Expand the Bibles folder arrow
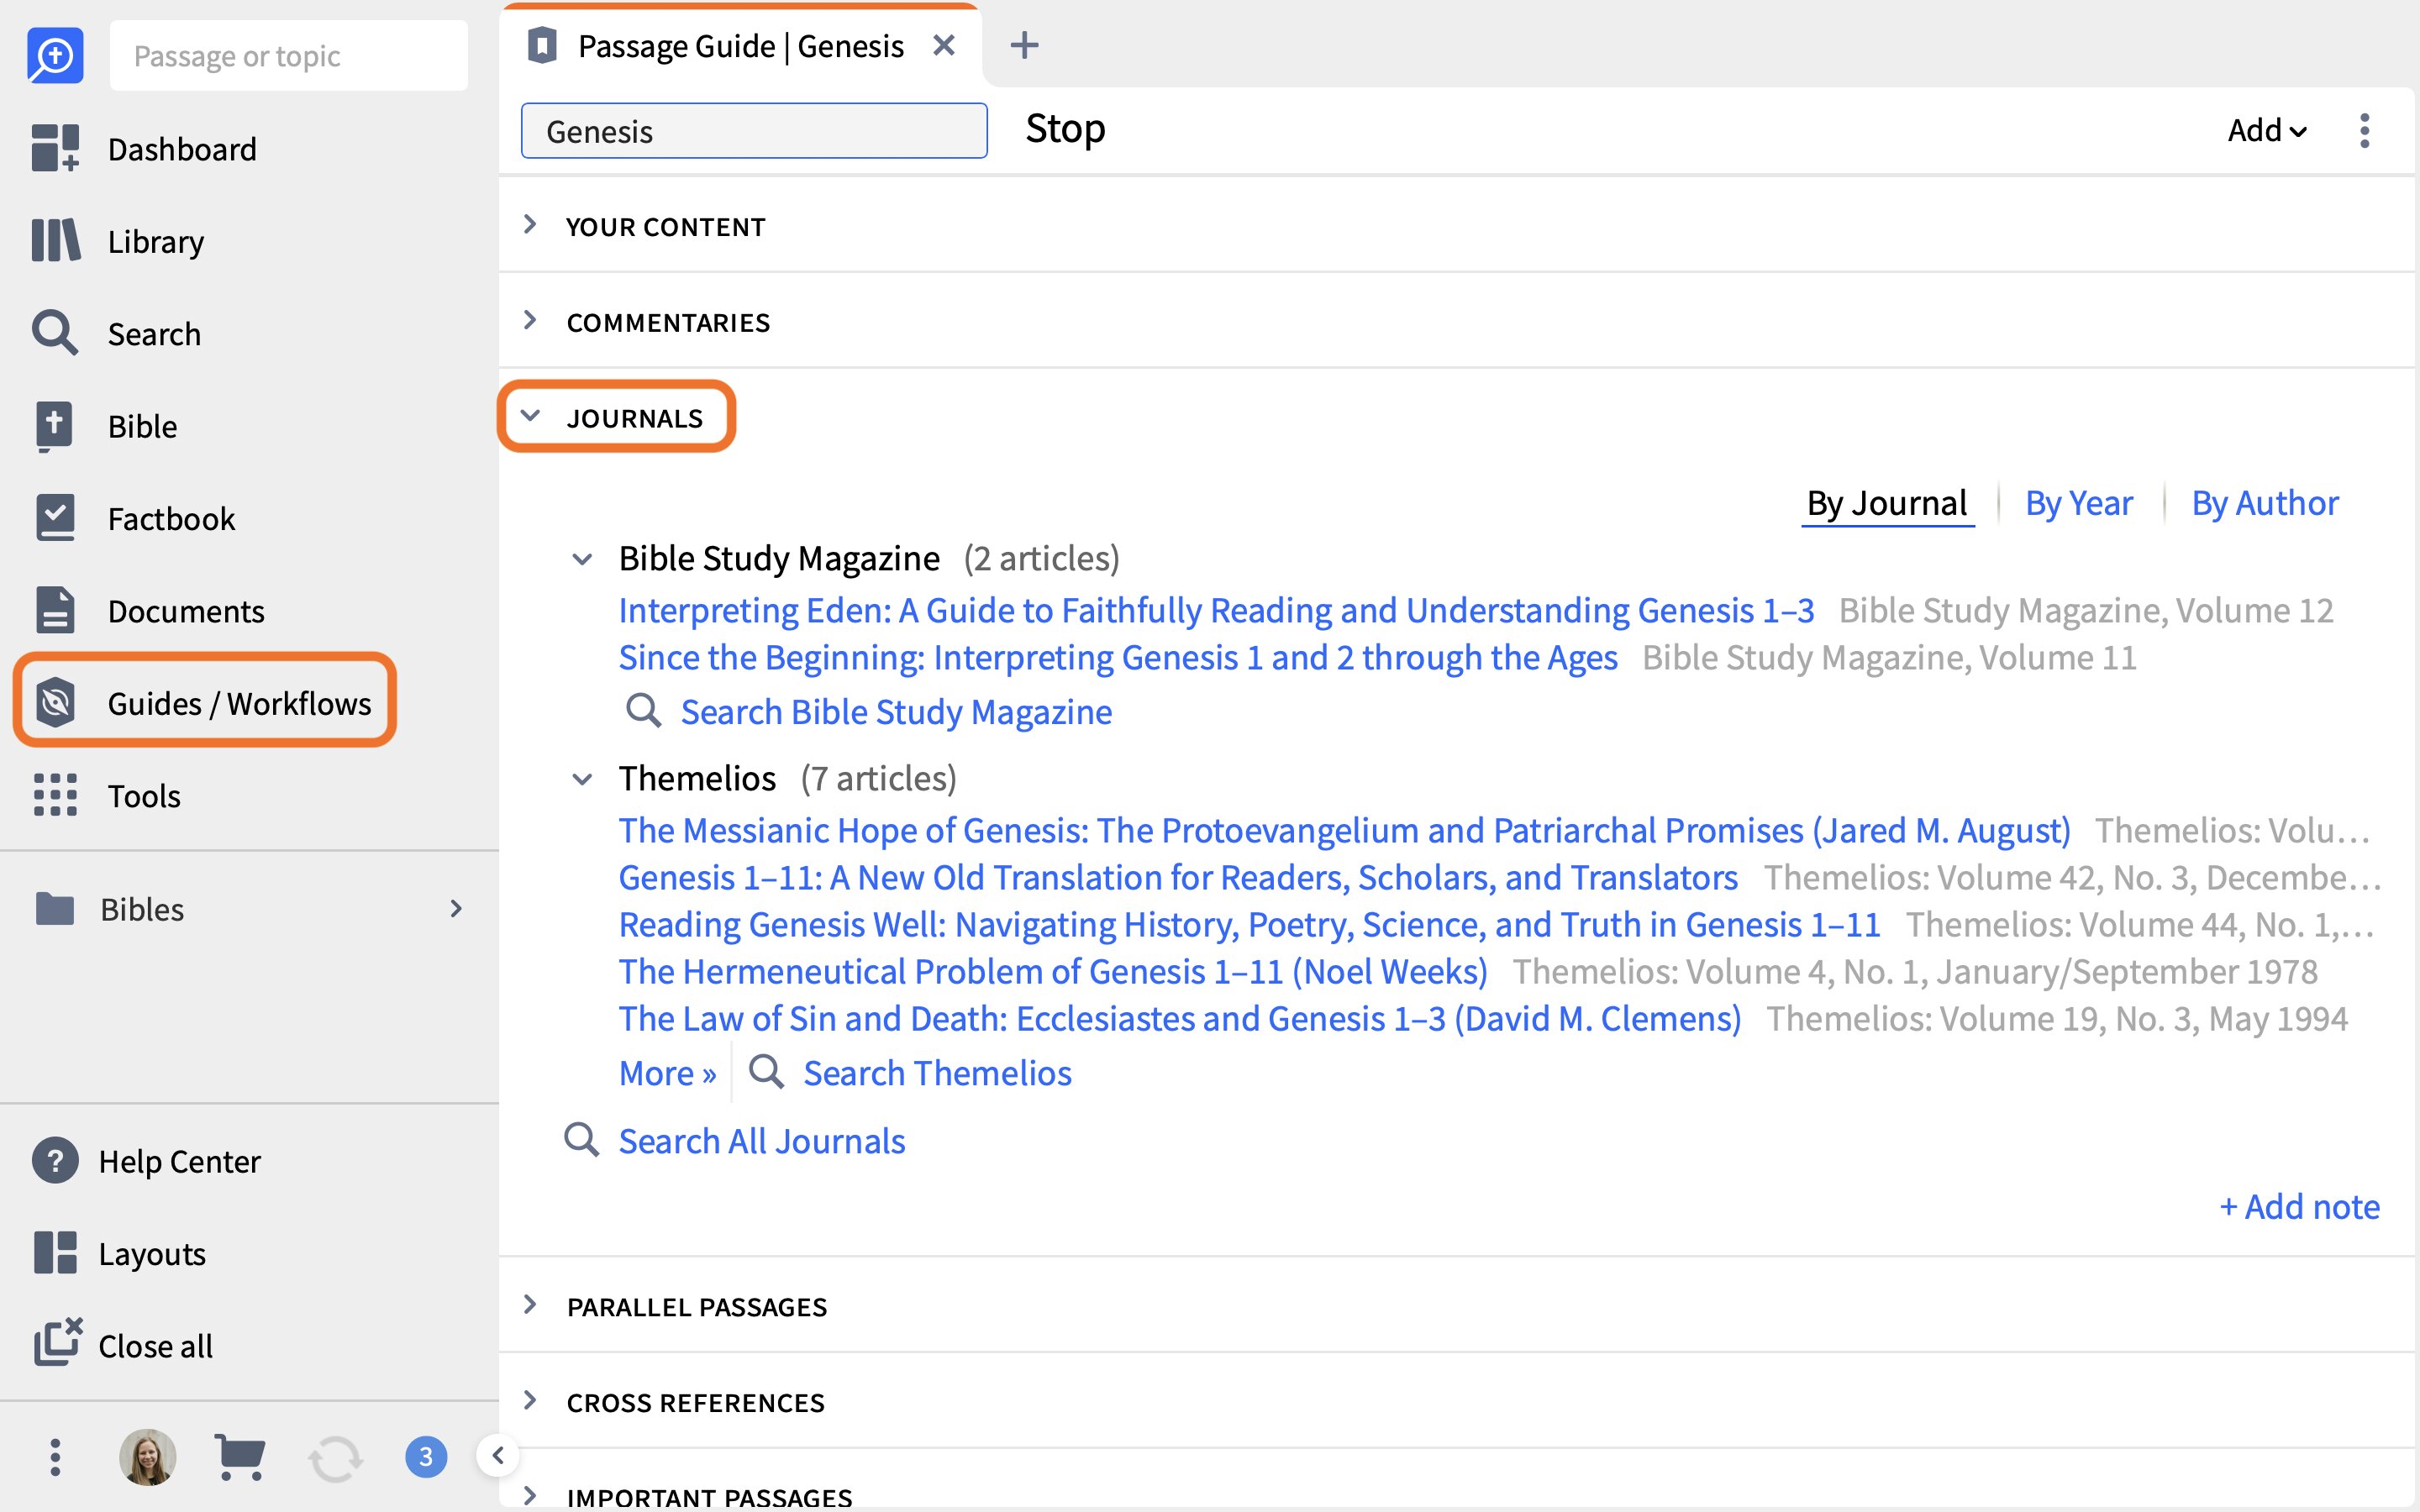2420x1512 pixels. click(456, 908)
